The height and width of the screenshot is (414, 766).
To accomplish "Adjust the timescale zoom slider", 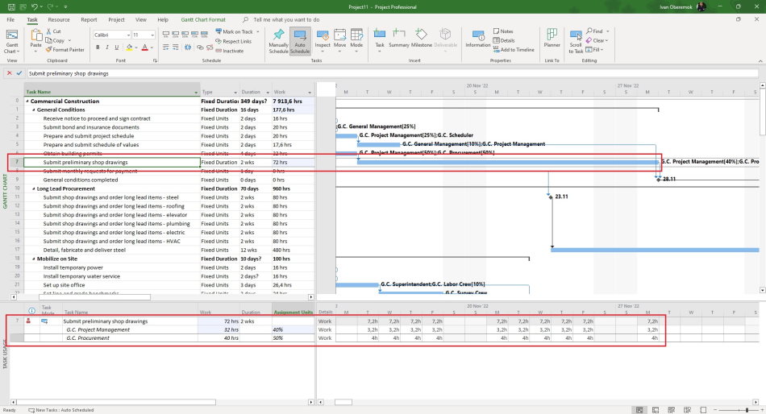I will [x=747, y=410].
